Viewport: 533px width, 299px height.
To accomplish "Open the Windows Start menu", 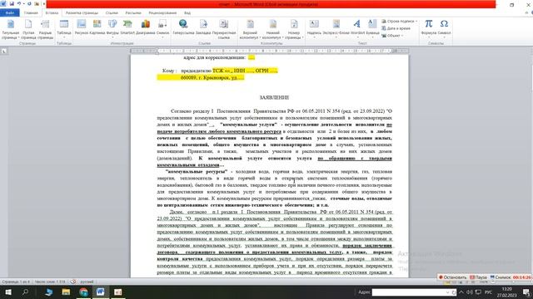I will (7, 292).
